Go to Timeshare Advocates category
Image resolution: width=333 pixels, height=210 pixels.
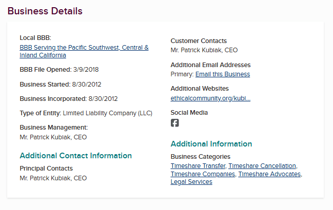tap(269, 174)
